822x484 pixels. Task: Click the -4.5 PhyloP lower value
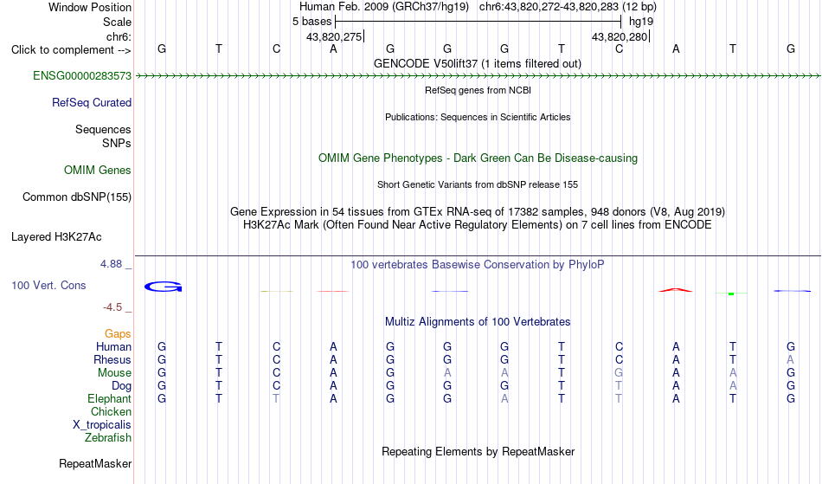pyautogui.click(x=113, y=307)
